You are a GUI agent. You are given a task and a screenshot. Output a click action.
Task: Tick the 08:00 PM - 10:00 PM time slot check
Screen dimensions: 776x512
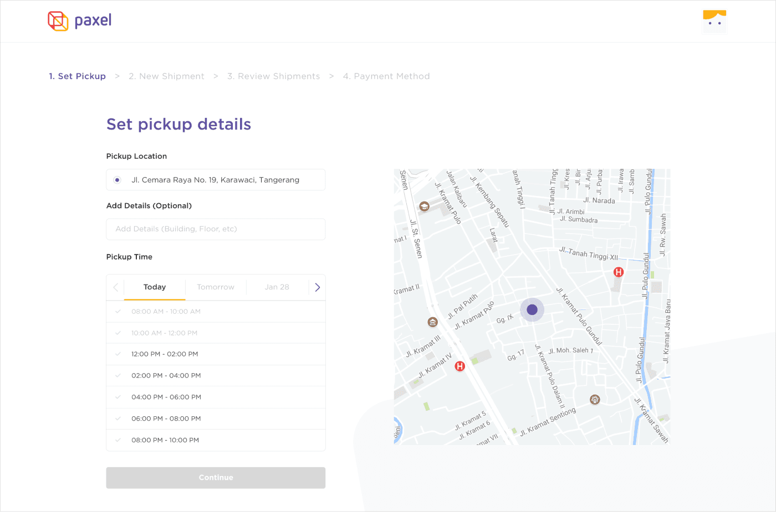(x=118, y=440)
